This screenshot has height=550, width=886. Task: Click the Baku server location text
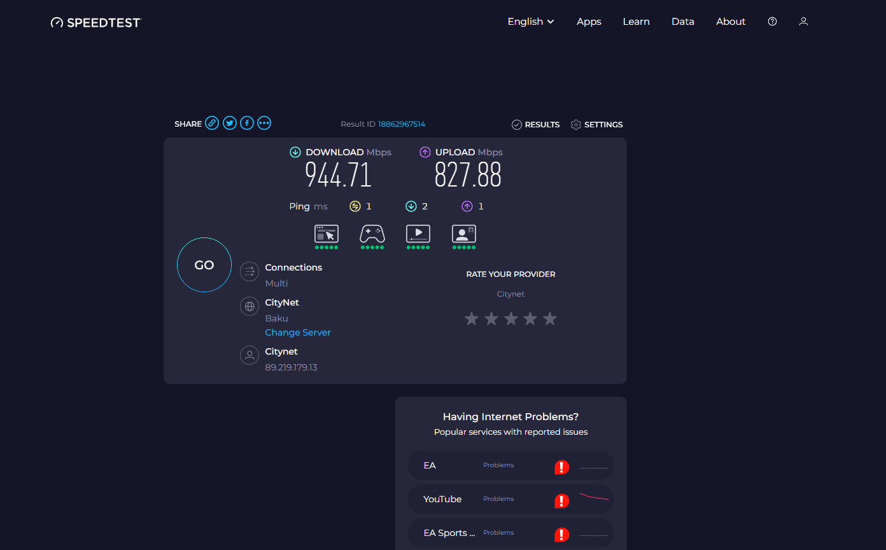click(277, 318)
